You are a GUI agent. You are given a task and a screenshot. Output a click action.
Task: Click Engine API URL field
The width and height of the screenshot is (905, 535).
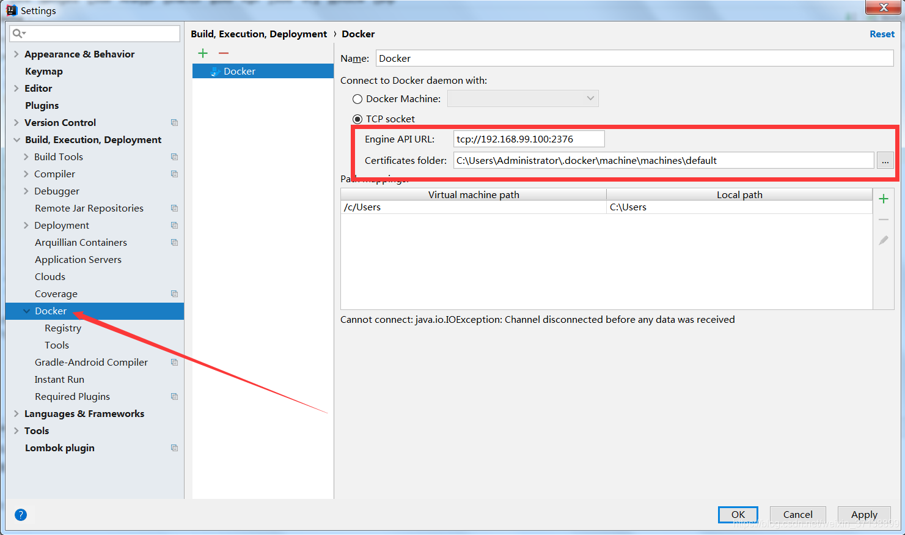tap(529, 139)
